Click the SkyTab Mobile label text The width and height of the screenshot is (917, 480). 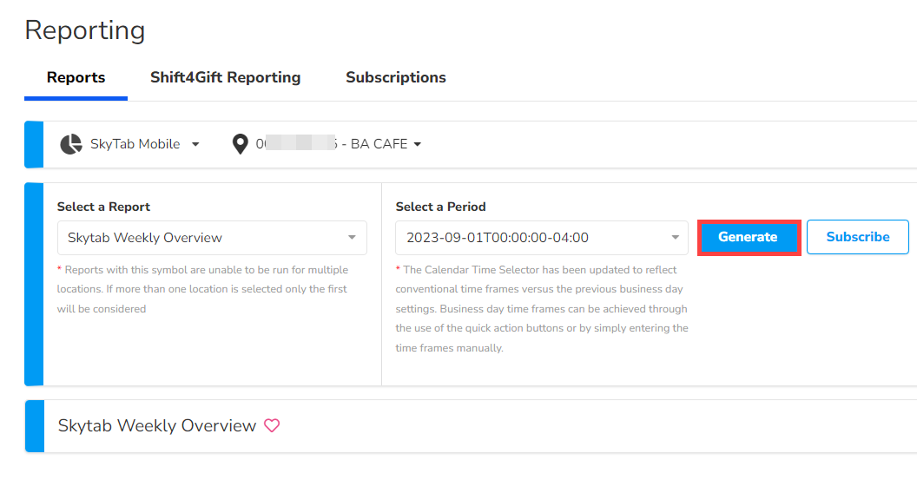(x=135, y=144)
